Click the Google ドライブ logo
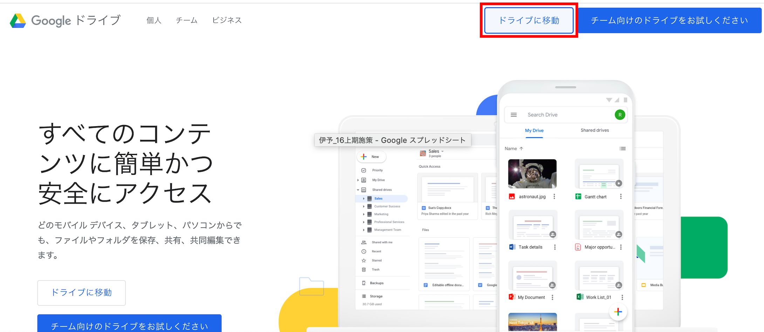 [x=65, y=20]
